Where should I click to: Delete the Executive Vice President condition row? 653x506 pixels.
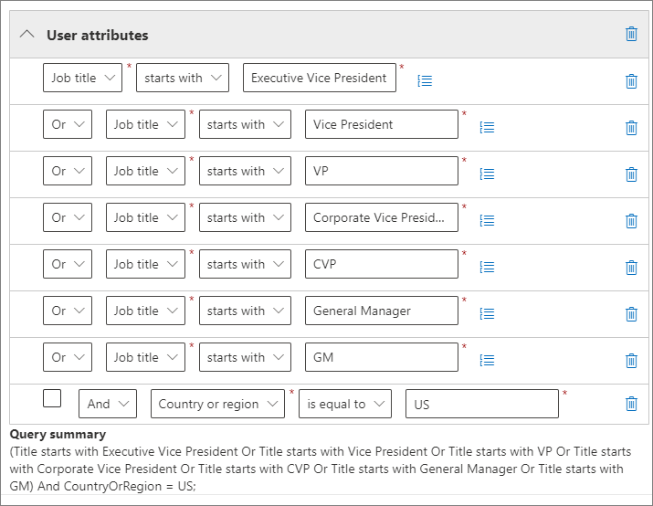tap(631, 81)
